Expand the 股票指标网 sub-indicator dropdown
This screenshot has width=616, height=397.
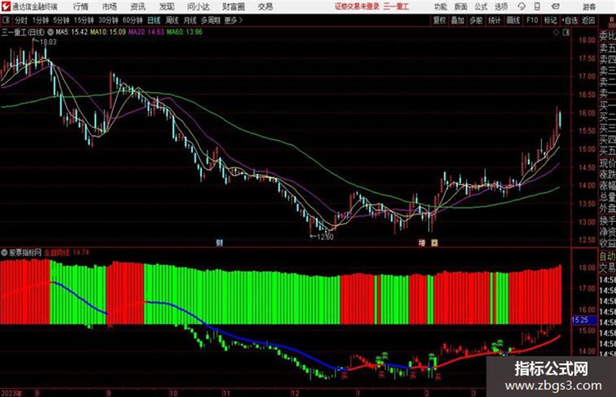[5, 252]
